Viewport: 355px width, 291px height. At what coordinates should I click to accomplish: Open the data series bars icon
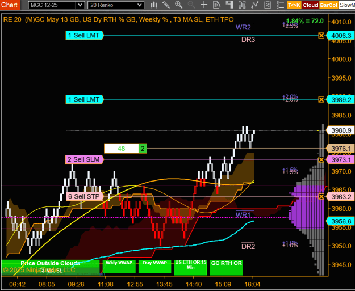tap(242, 5)
